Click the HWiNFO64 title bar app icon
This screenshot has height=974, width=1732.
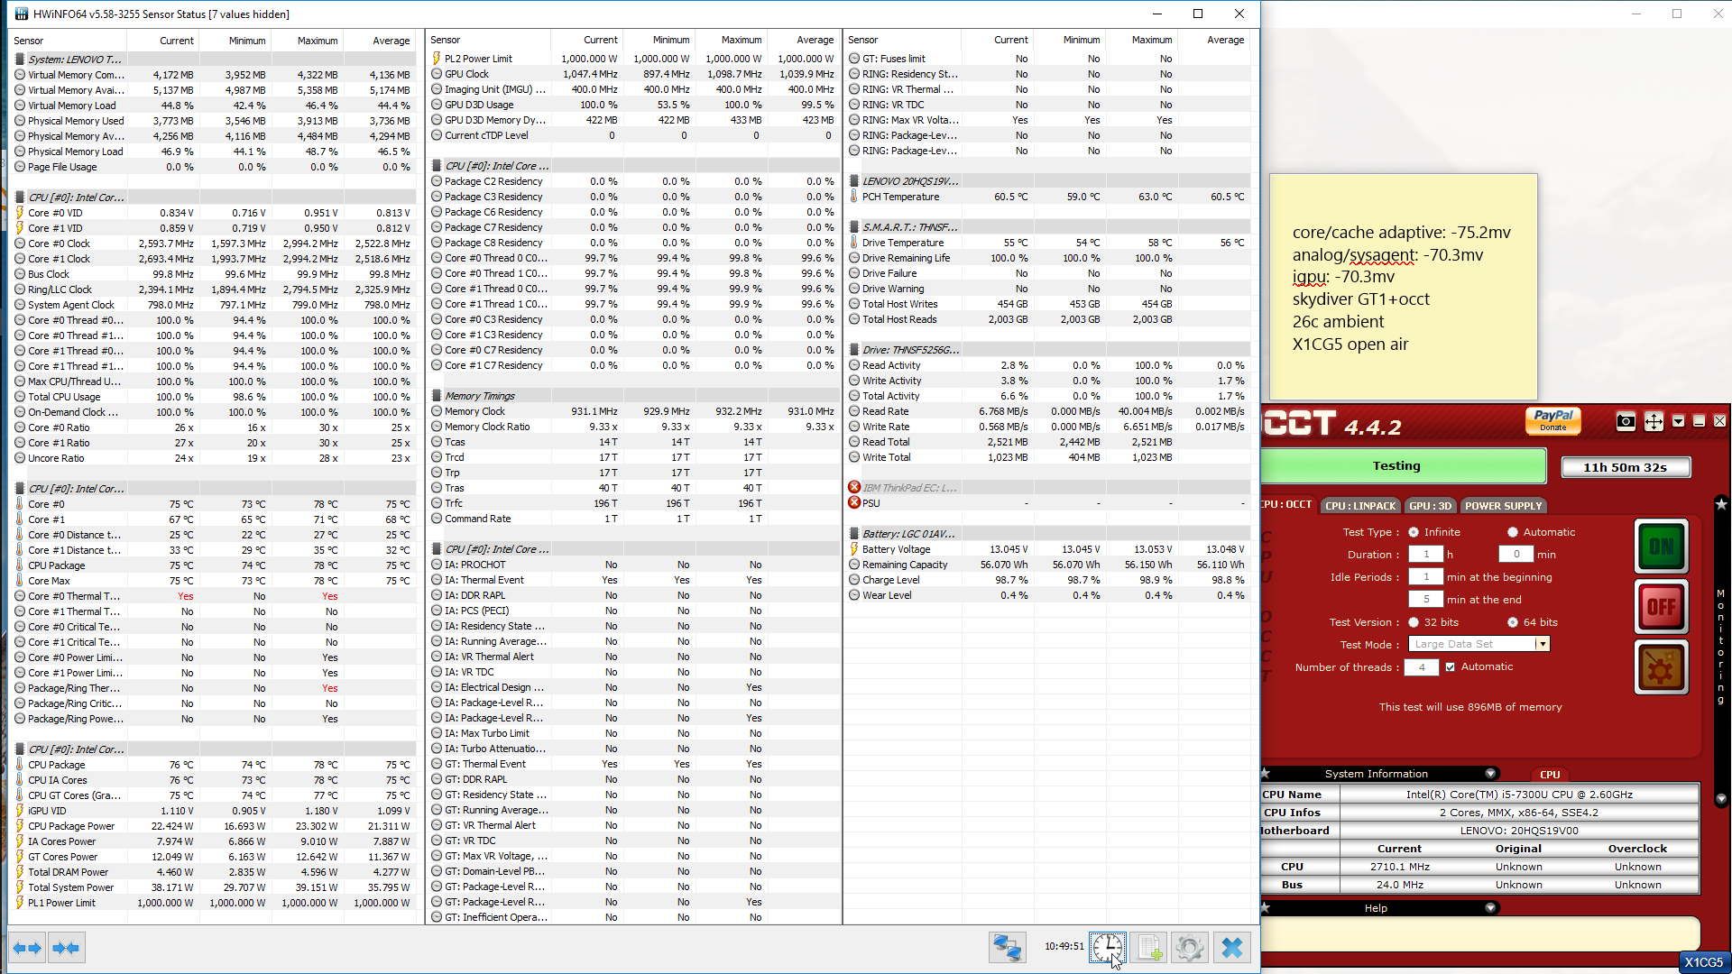[21, 14]
